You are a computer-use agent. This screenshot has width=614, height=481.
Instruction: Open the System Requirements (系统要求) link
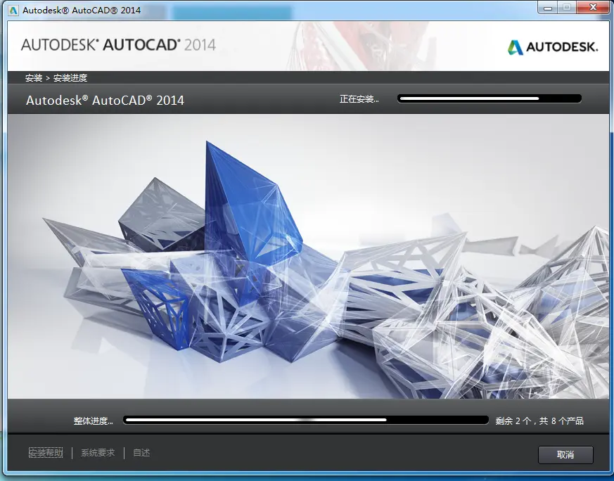point(98,453)
